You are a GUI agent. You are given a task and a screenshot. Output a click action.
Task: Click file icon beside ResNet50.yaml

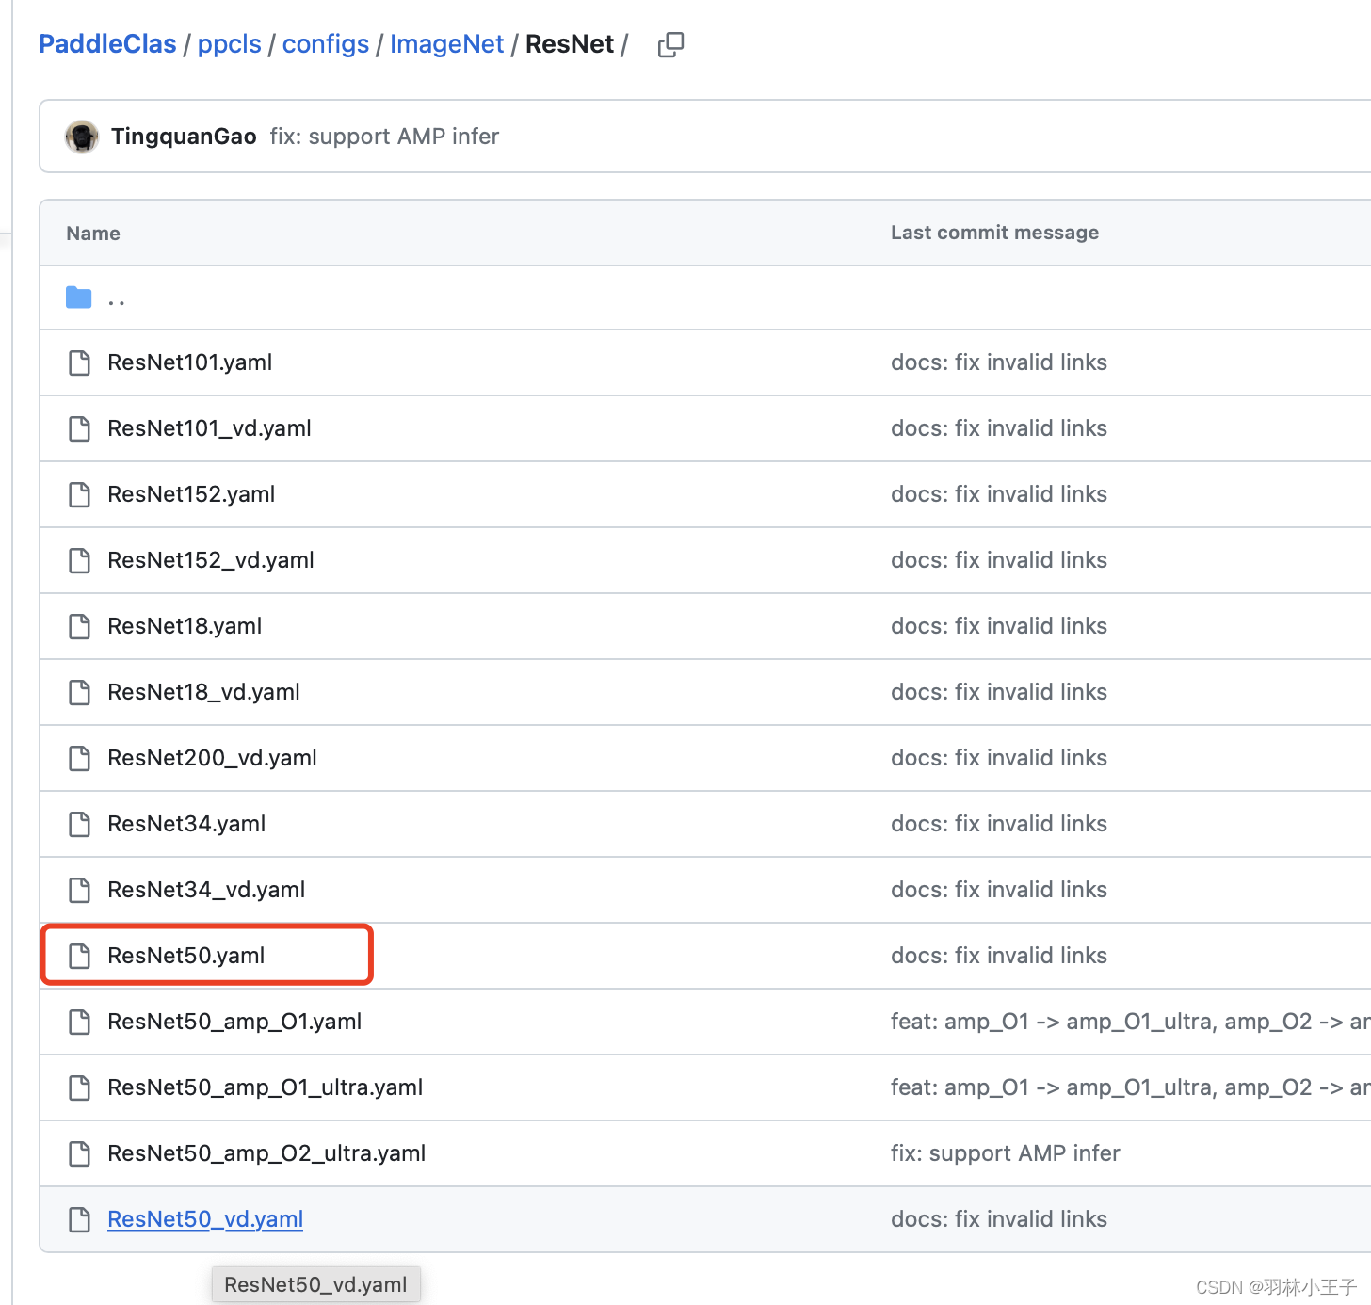[x=80, y=956]
